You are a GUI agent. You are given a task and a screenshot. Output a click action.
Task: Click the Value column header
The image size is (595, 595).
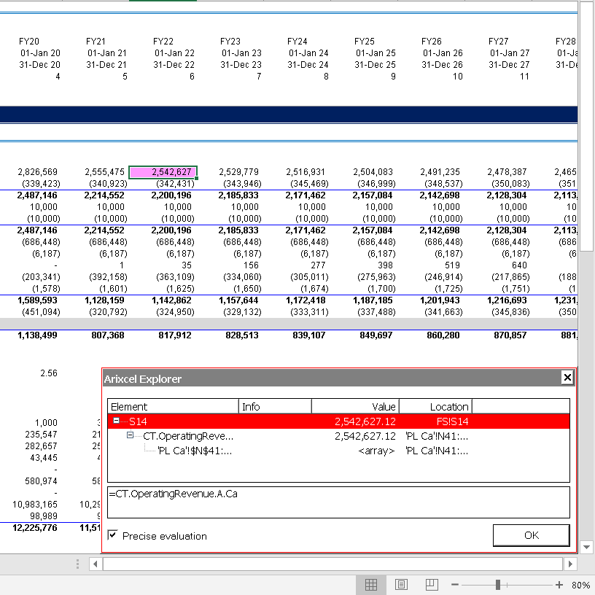pyautogui.click(x=355, y=406)
